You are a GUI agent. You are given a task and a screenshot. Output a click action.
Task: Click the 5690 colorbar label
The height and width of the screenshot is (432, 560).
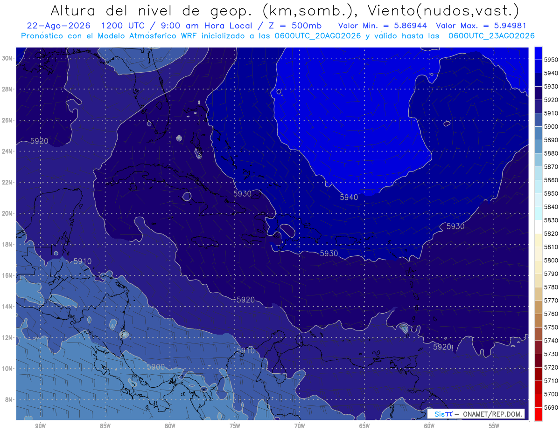point(551,407)
